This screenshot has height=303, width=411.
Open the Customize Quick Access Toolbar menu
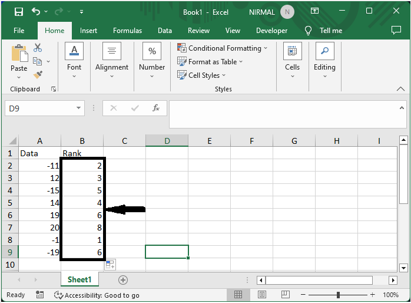point(81,12)
